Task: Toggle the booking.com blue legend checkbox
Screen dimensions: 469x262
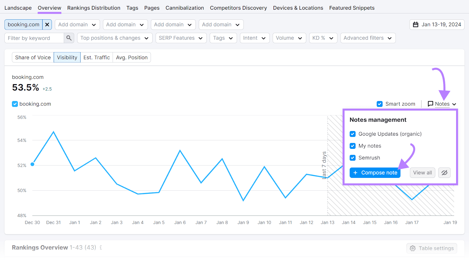Action: click(15, 104)
